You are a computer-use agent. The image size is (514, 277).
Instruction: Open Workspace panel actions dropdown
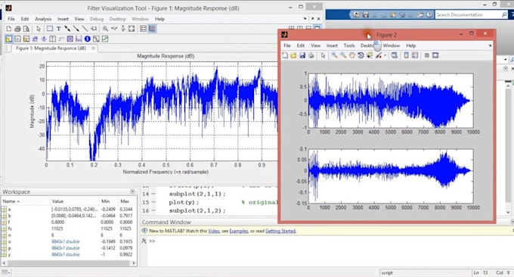point(132,191)
